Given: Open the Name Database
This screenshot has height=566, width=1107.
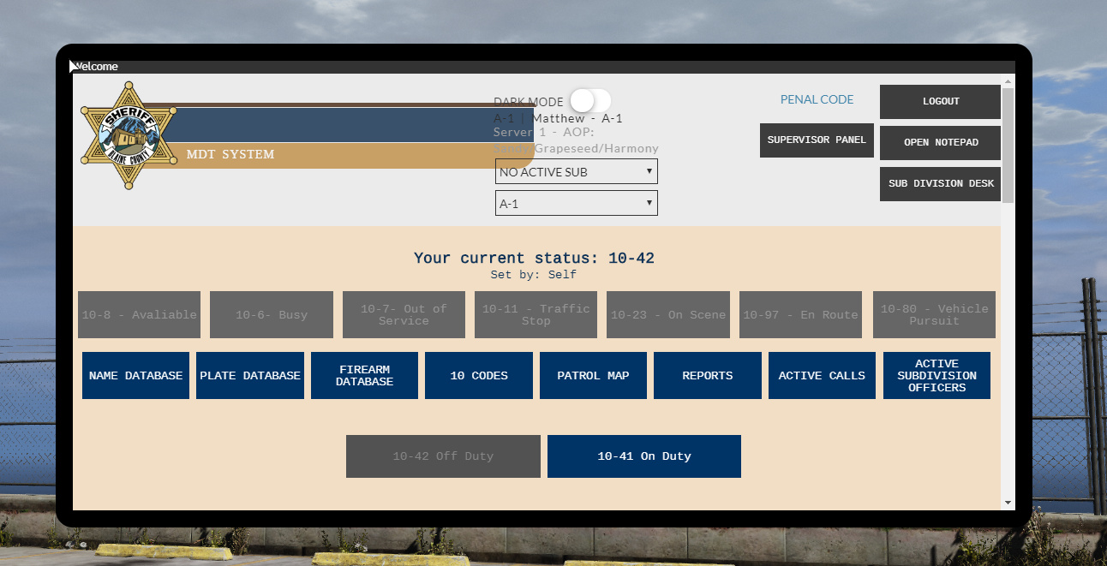Looking at the screenshot, I should (x=135, y=375).
